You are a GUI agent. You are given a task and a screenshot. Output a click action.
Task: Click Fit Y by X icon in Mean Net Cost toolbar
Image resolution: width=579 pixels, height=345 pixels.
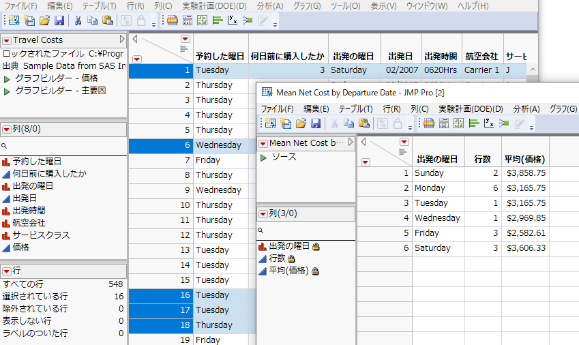[488, 123]
